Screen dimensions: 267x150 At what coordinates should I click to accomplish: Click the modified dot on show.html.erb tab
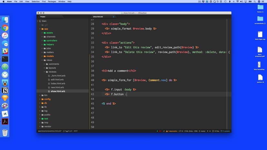coord(114,16)
